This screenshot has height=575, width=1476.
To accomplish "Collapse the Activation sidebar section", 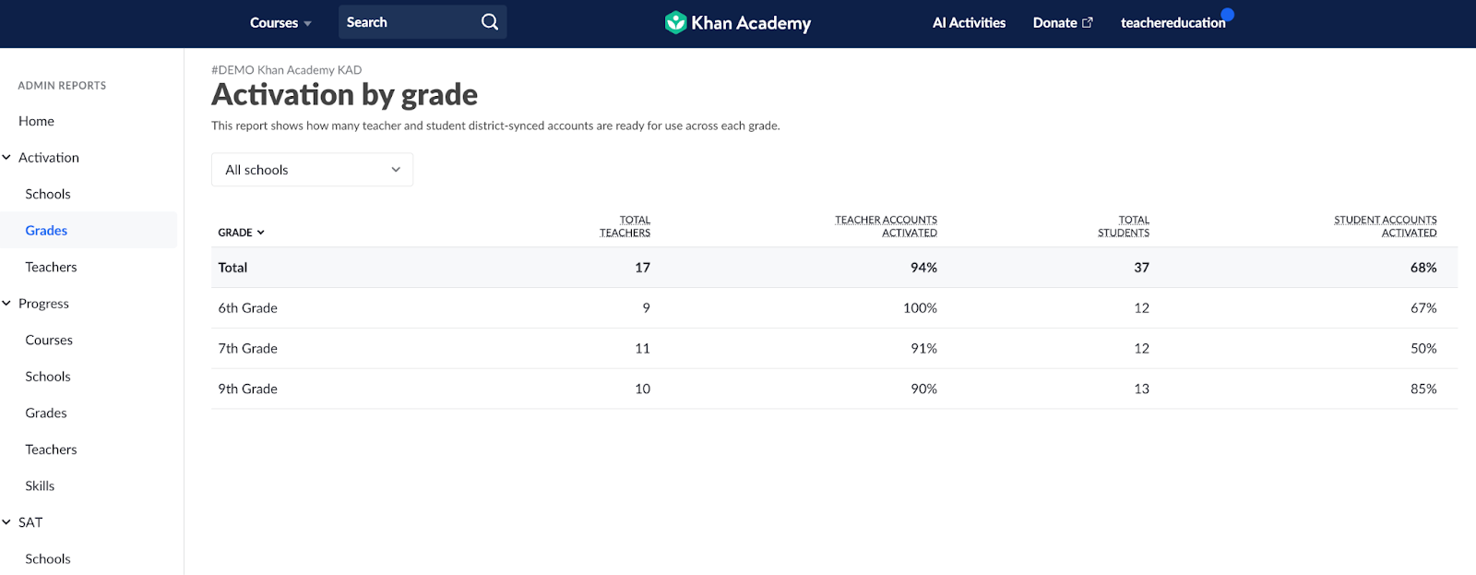I will click(7, 158).
